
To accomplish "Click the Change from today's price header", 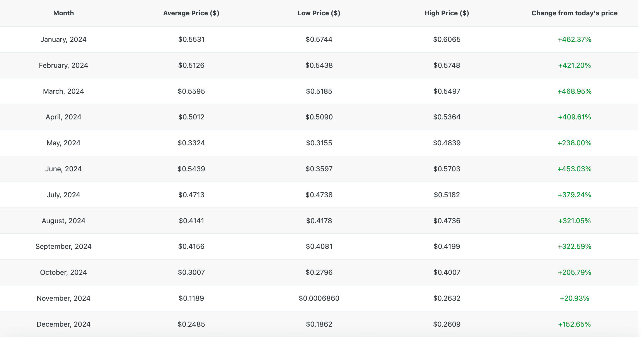I will 574,13.
